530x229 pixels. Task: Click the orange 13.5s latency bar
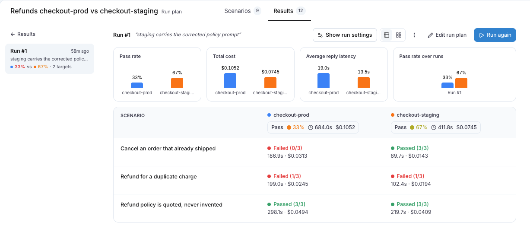pos(364,83)
